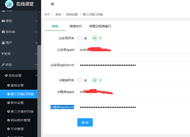Click the sidebar vertical scrollbar thumb

pos(39,91)
